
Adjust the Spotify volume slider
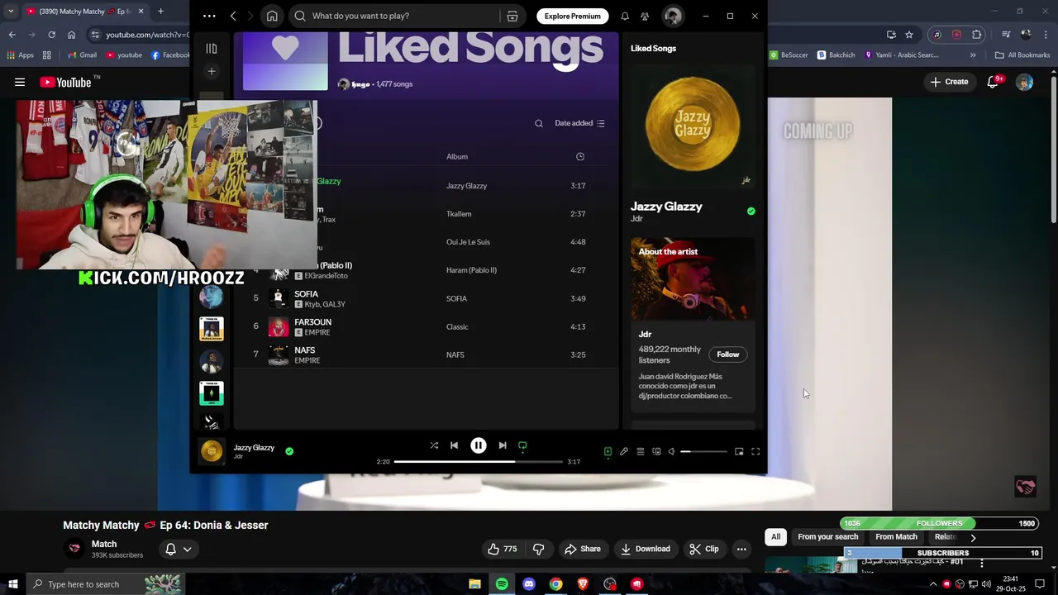coord(703,451)
